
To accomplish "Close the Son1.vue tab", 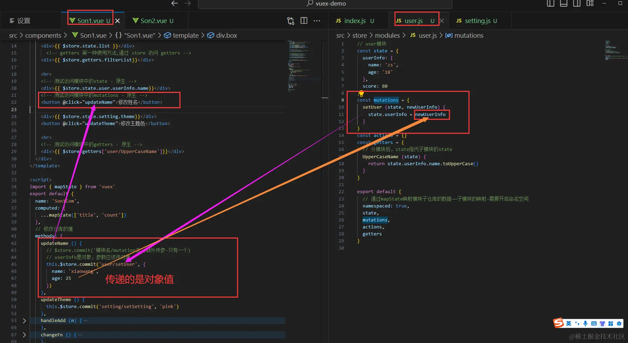I will 118,21.
